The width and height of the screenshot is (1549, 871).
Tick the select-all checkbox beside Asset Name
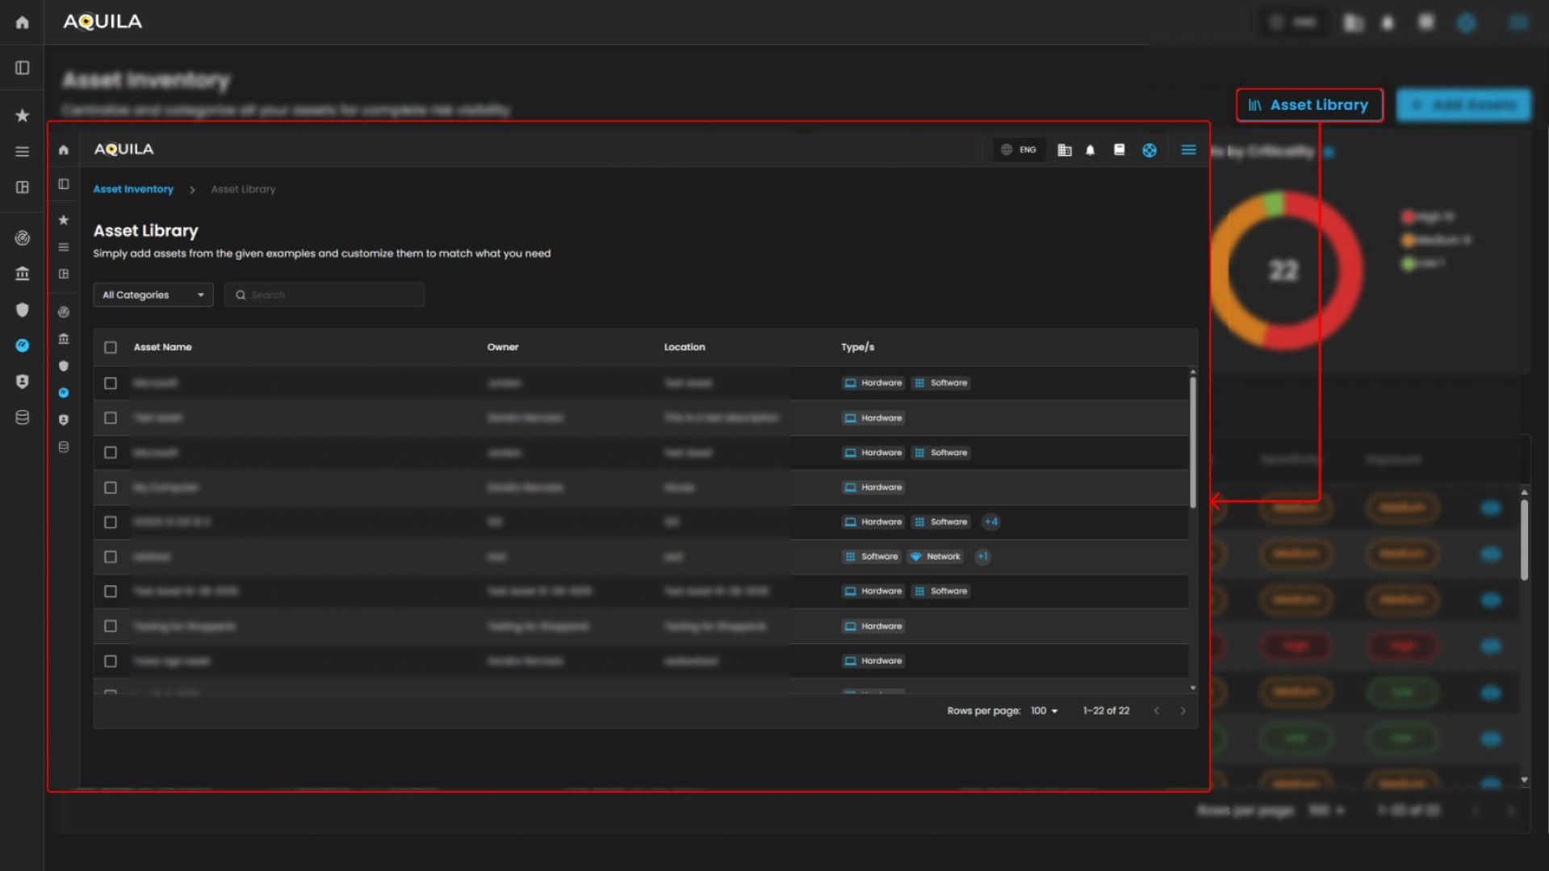(111, 347)
